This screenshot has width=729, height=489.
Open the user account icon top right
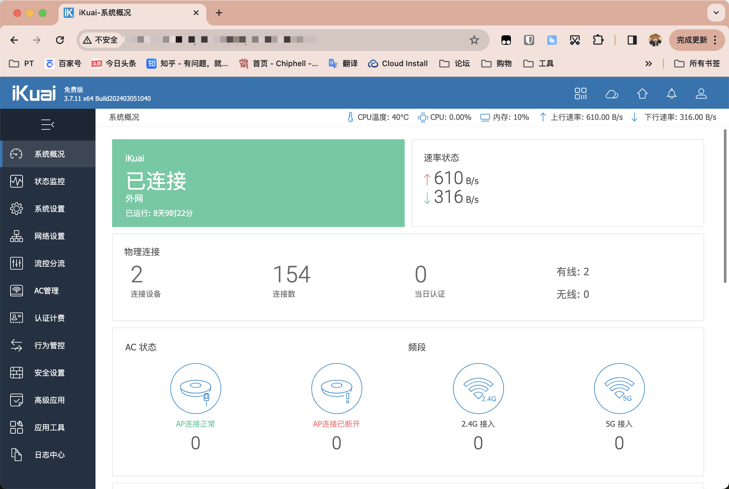701,94
